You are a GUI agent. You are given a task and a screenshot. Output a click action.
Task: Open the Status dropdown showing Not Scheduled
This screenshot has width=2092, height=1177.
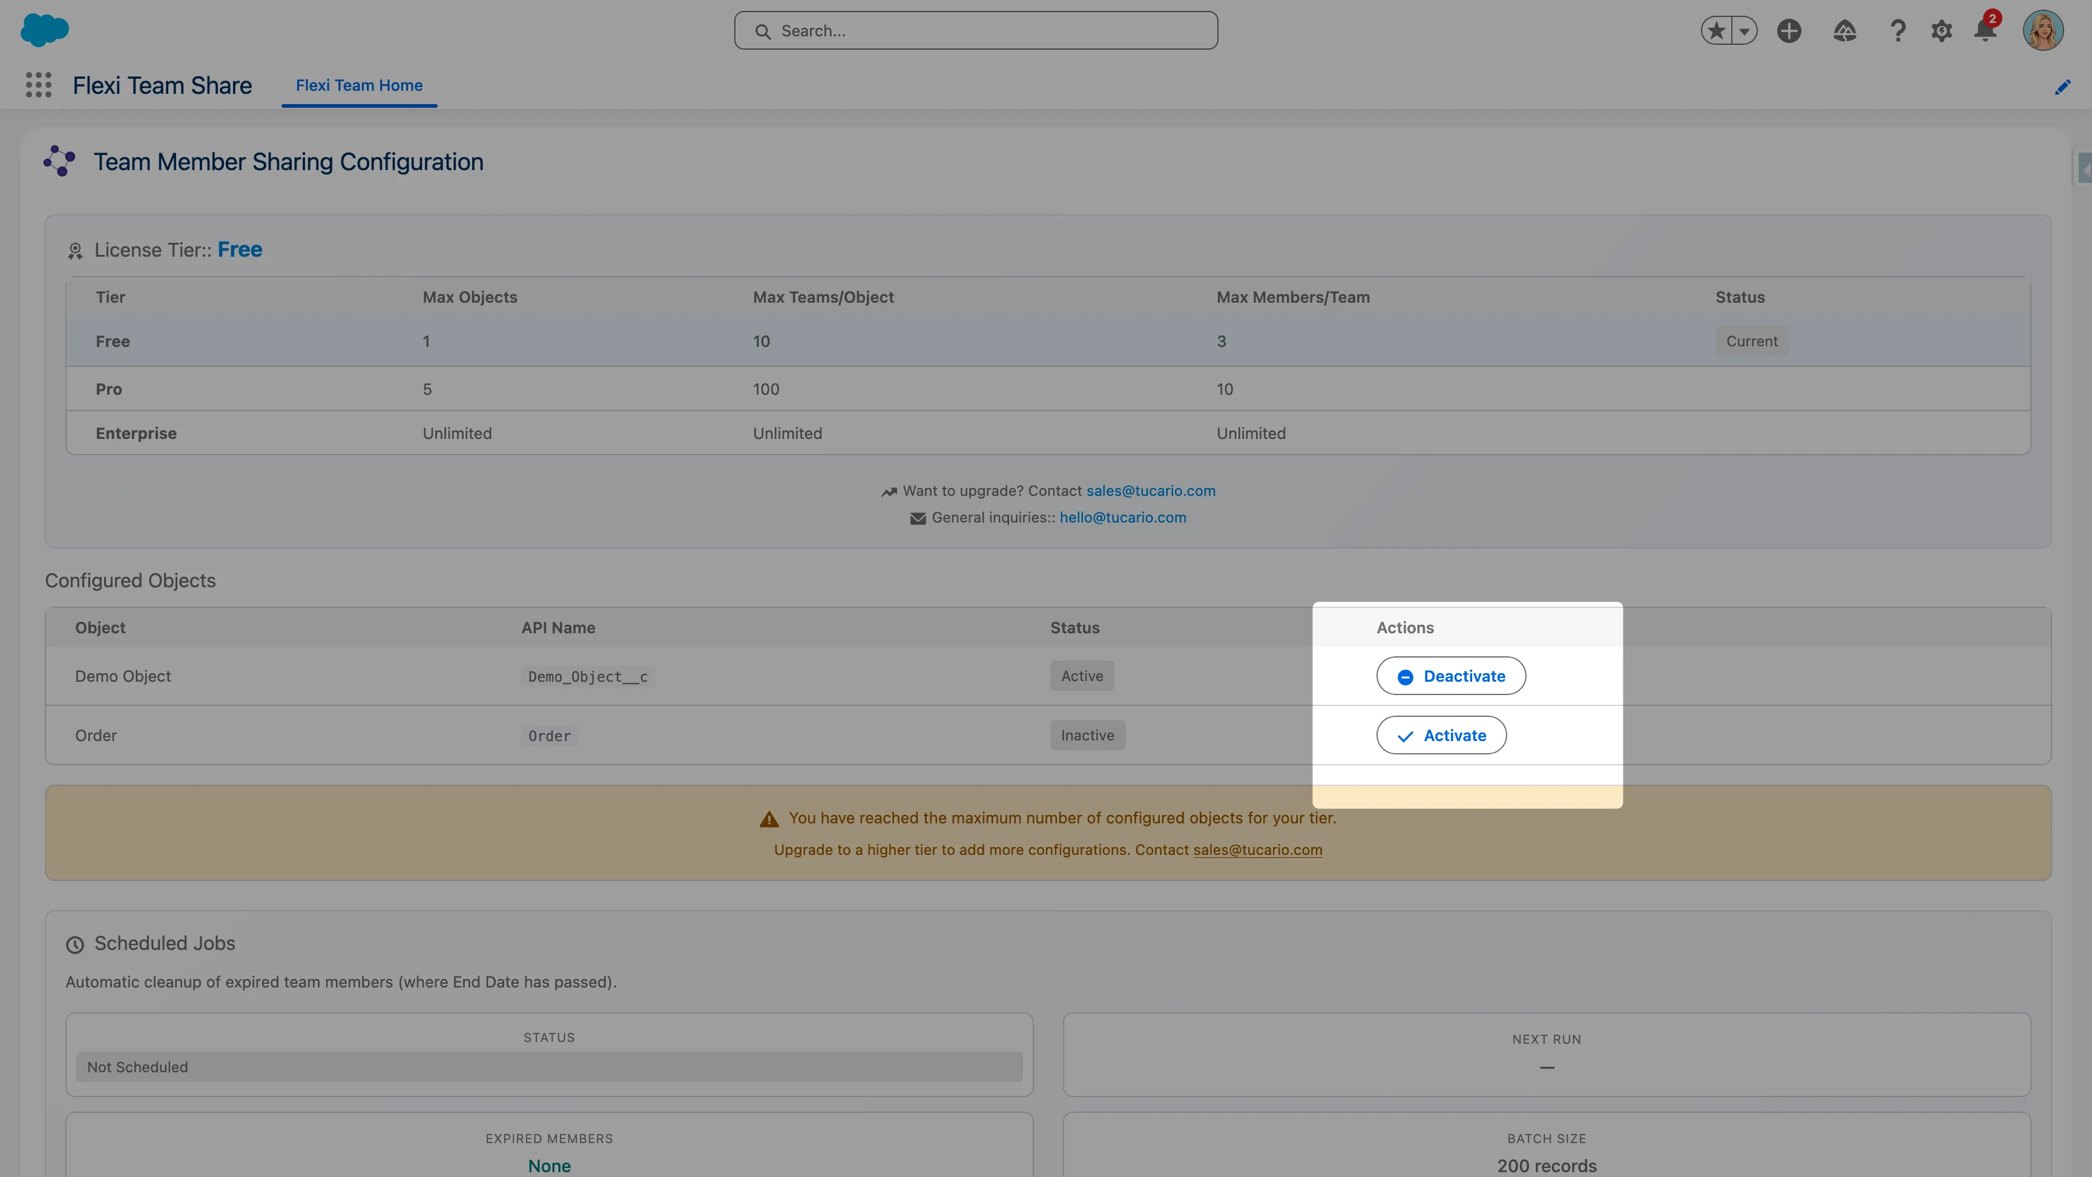click(549, 1067)
